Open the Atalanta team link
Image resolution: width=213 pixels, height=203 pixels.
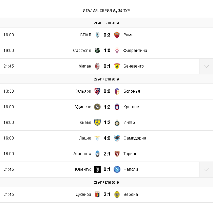point(82,154)
